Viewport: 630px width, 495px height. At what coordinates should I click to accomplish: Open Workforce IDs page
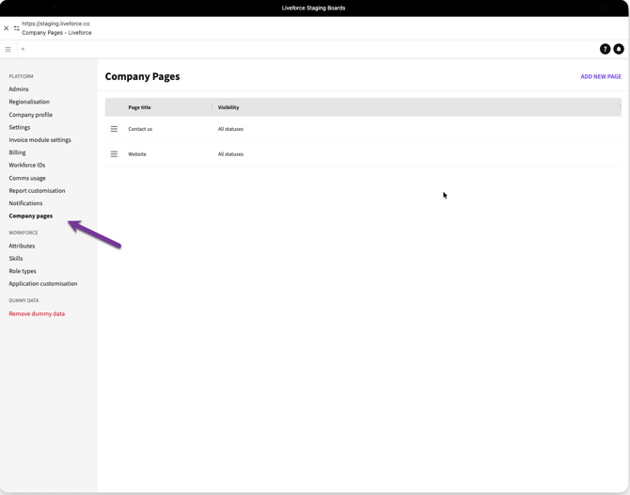(27, 165)
